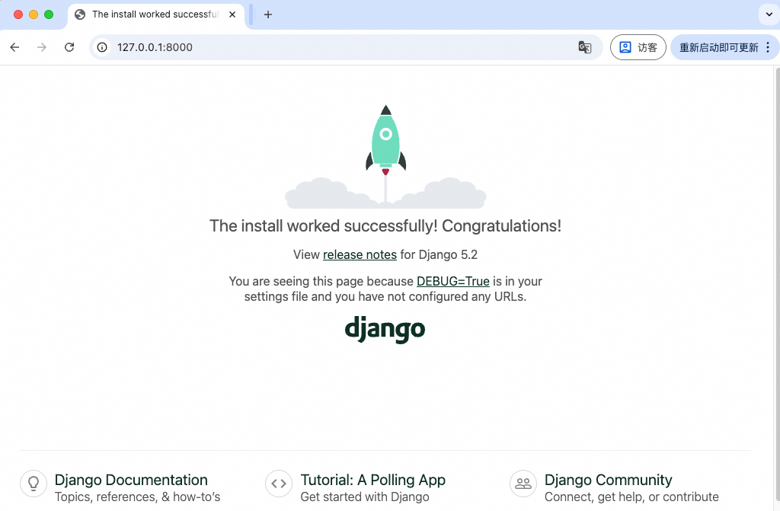Click the globe favicon on the tab

point(79,14)
